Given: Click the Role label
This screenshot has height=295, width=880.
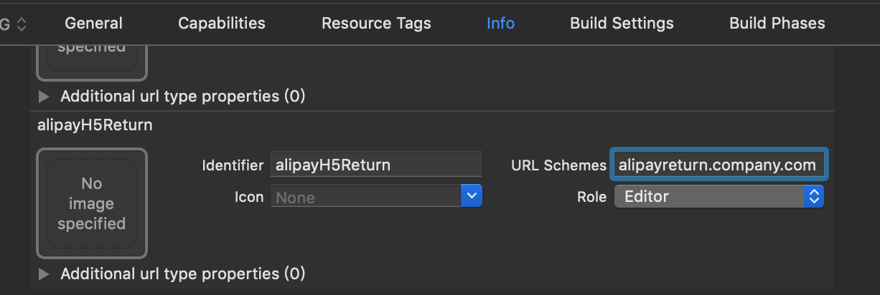Looking at the screenshot, I should click(591, 196).
